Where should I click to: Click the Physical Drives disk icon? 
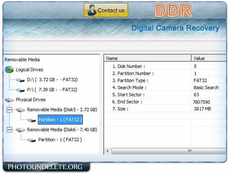(9, 100)
